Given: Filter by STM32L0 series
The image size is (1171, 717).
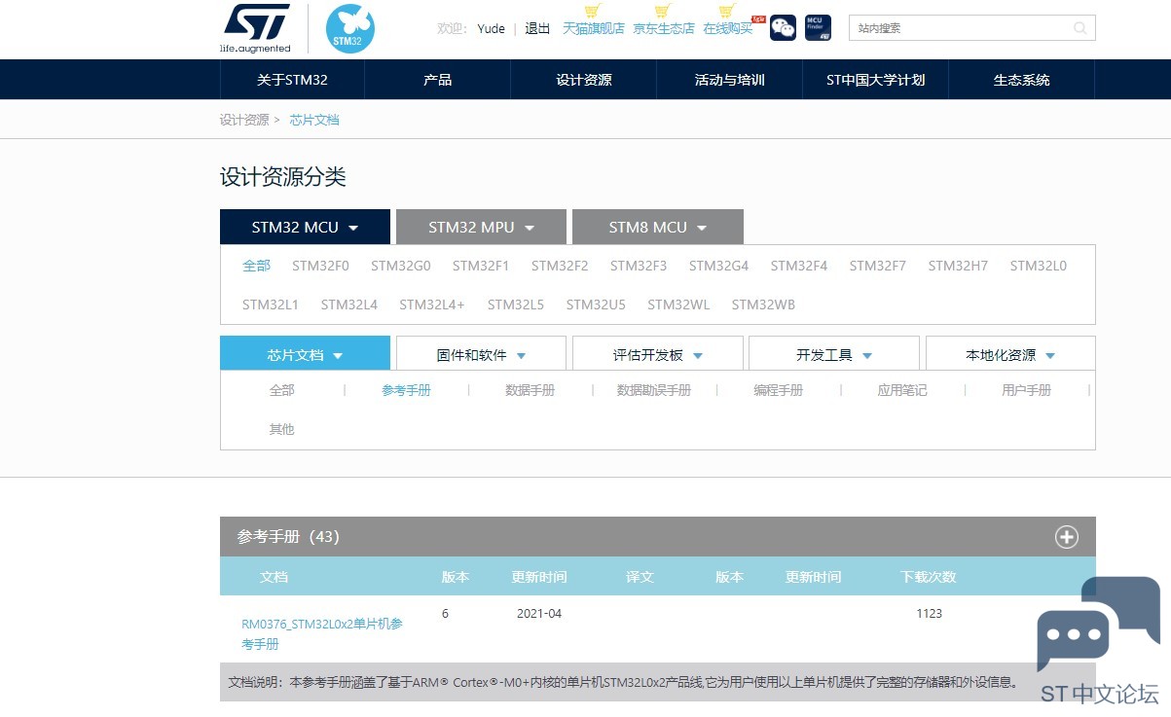Looking at the screenshot, I should click(1038, 266).
